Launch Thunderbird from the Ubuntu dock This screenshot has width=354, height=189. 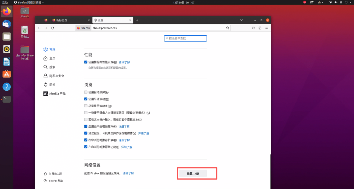click(7, 24)
